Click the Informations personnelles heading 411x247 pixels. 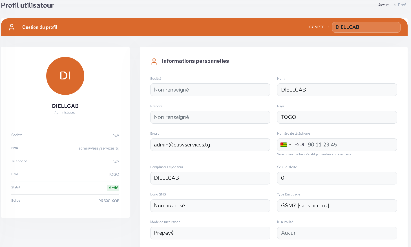195,61
